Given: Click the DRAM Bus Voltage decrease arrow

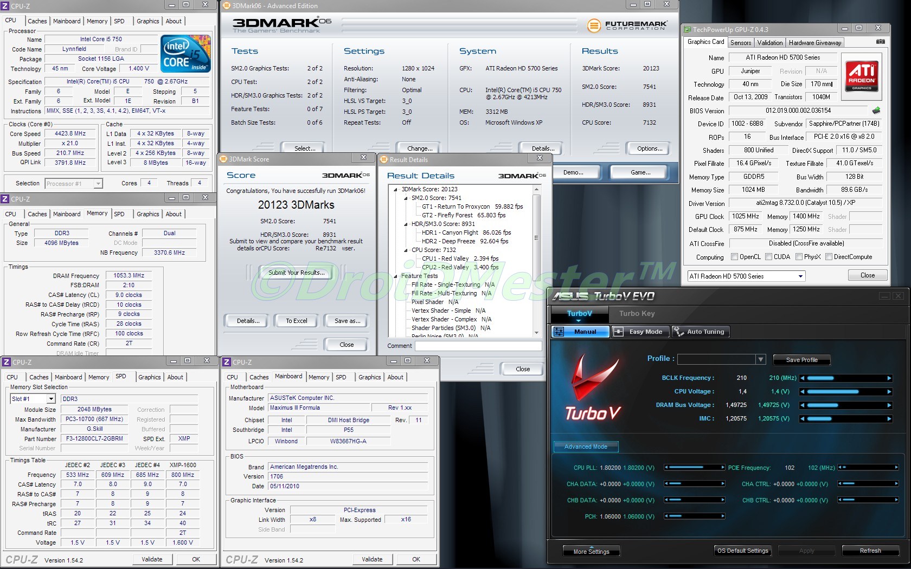Looking at the screenshot, I should click(802, 405).
